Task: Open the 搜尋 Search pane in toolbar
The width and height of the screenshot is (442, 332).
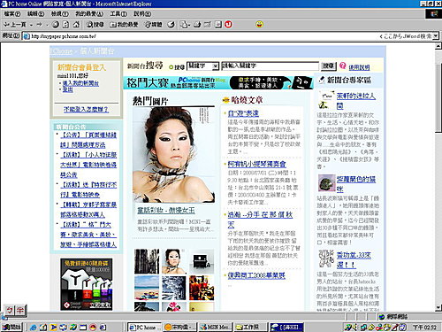Action: 95,25
